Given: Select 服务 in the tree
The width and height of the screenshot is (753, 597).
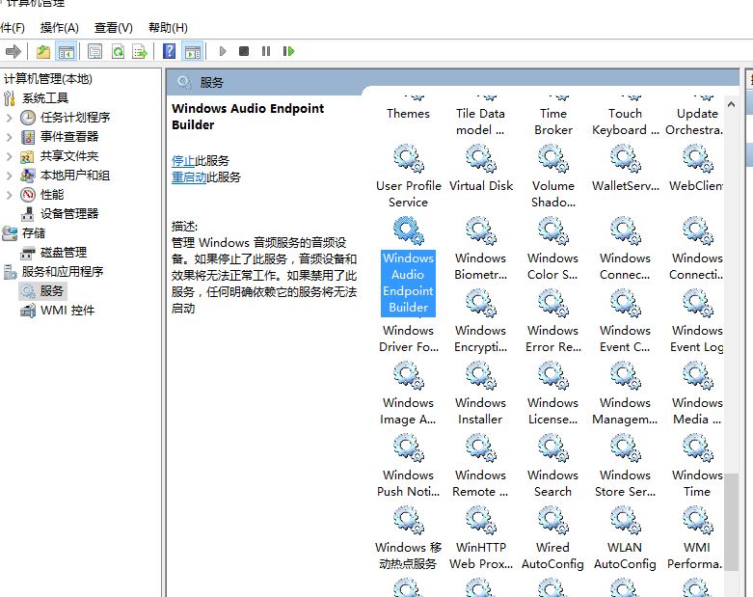Looking at the screenshot, I should click(51, 291).
